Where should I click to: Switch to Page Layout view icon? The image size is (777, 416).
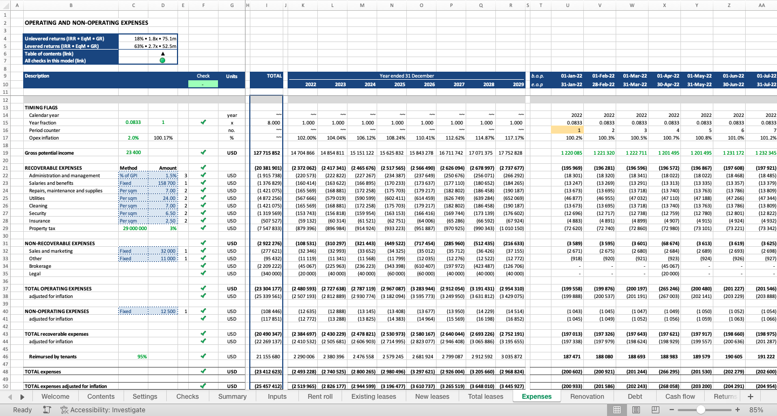tap(636, 410)
